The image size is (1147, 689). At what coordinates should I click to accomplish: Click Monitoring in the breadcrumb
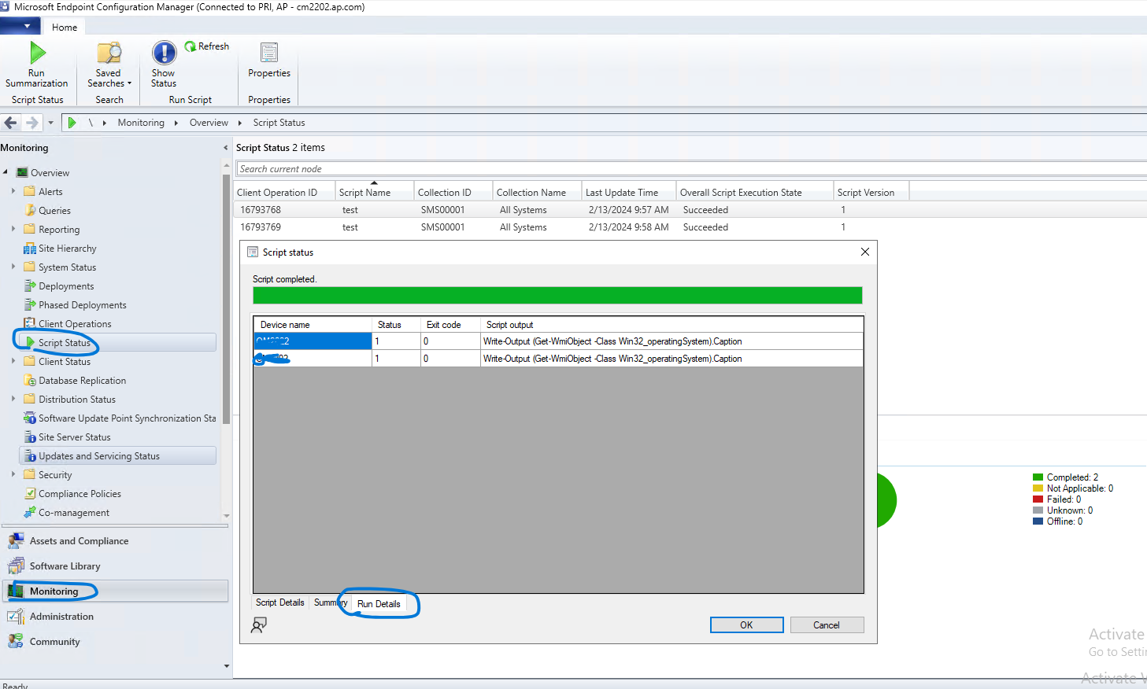click(141, 123)
